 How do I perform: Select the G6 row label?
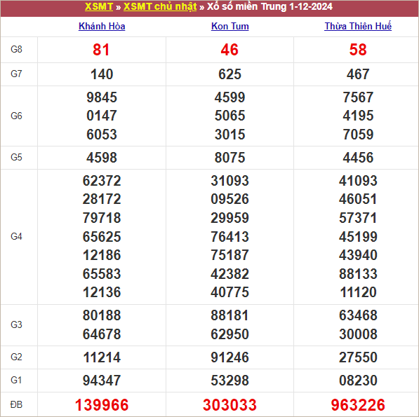pyautogui.click(x=16, y=116)
